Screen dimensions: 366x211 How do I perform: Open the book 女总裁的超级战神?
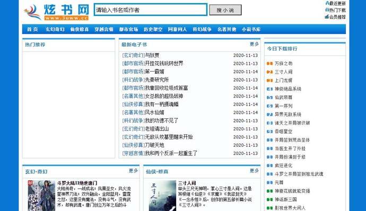(164, 96)
